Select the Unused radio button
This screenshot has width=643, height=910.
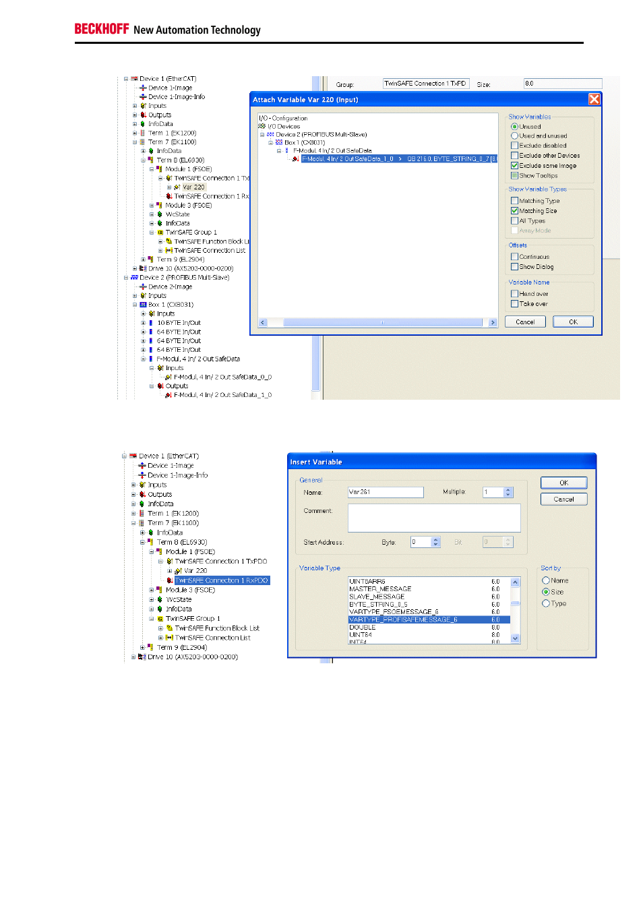(x=514, y=127)
